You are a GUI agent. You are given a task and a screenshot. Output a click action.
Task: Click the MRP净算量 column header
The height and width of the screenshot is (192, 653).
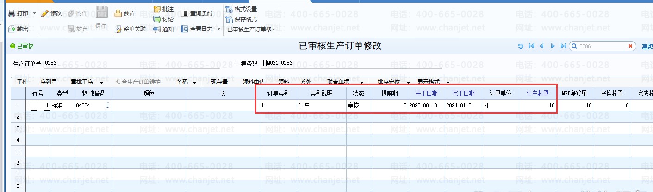pos(574,93)
